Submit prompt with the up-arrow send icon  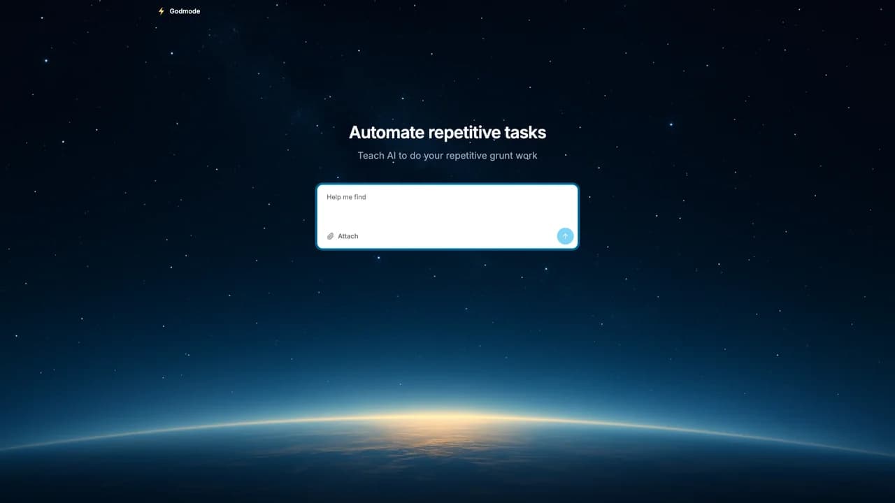click(565, 236)
